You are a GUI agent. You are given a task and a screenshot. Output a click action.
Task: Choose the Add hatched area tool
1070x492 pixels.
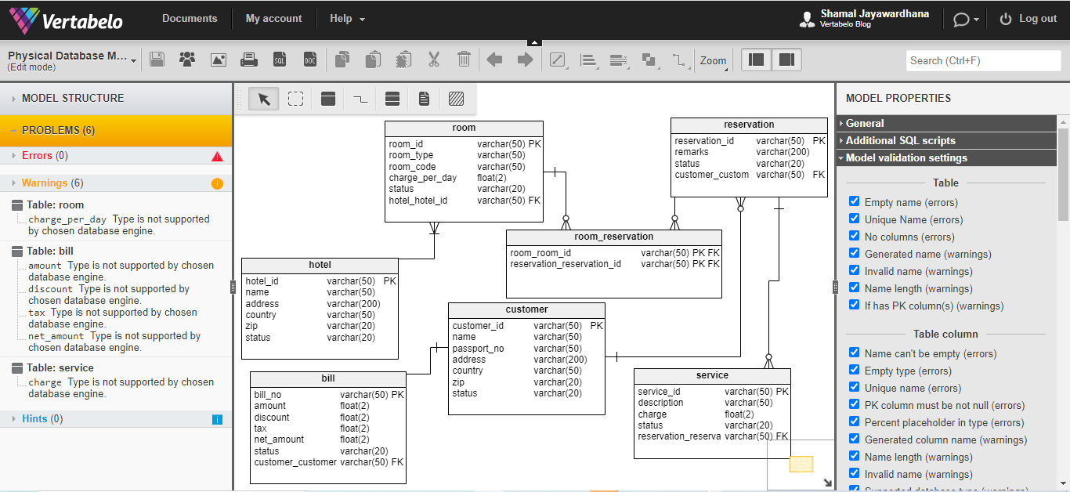pos(456,99)
